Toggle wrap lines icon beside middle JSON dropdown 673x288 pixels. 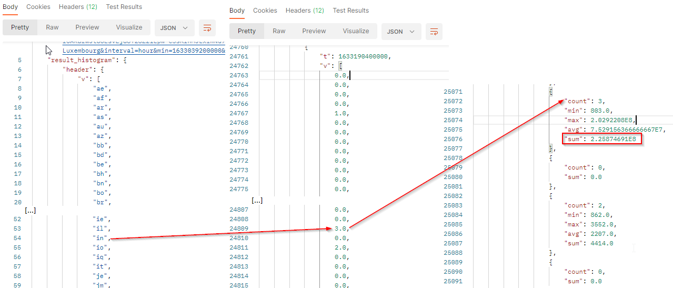click(434, 32)
